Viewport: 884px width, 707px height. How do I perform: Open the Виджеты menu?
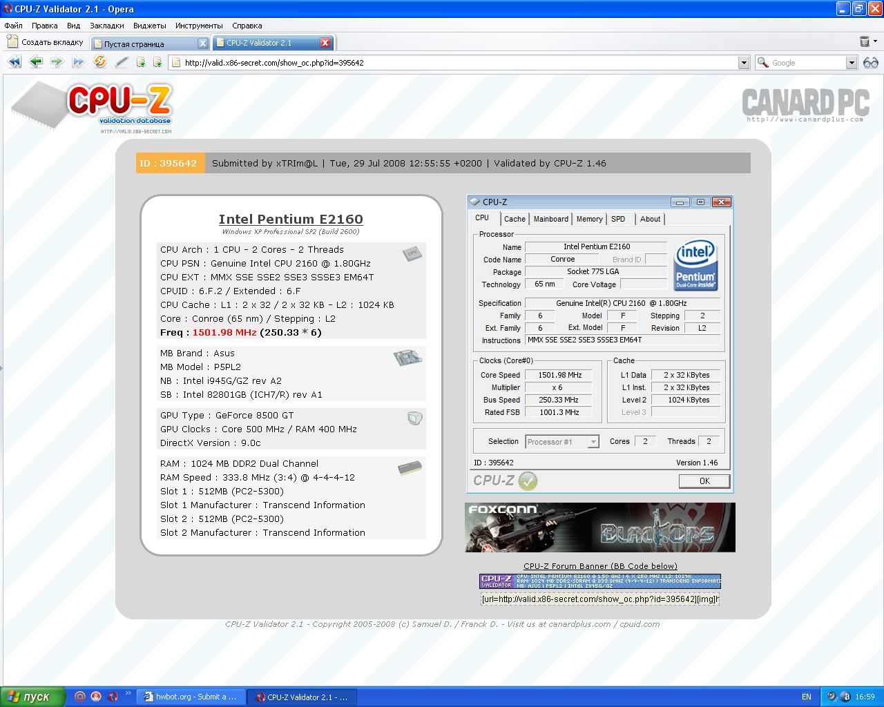149,26
